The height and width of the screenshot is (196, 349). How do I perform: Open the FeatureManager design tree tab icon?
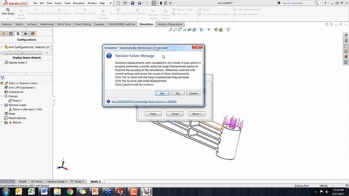tap(4, 34)
